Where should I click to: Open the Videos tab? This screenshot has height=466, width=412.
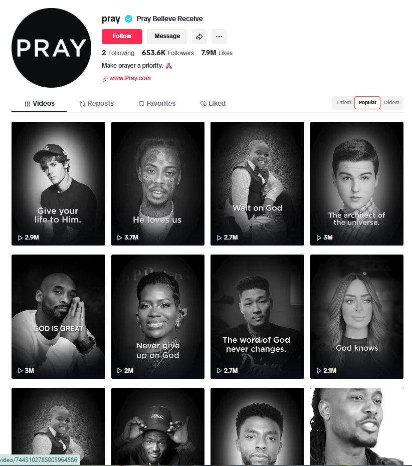point(39,103)
